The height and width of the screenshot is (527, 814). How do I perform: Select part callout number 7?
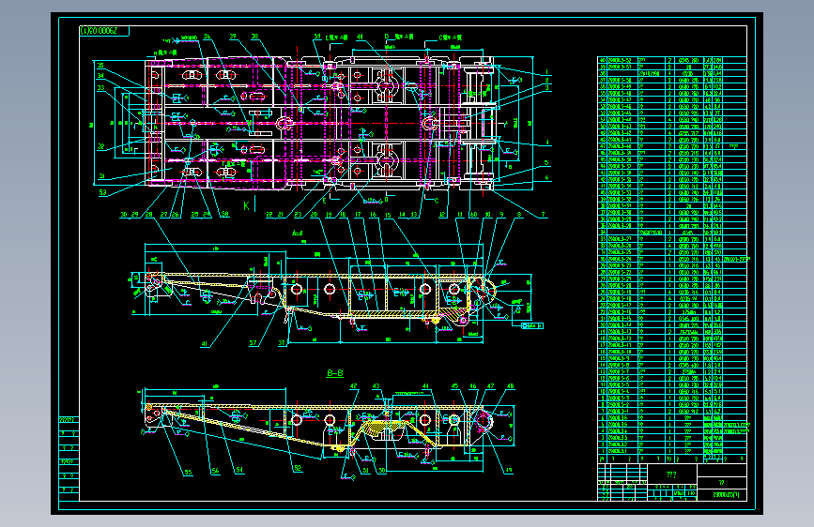click(543, 214)
